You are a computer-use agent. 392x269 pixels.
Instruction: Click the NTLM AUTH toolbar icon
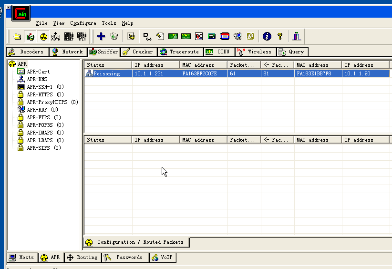point(56,37)
